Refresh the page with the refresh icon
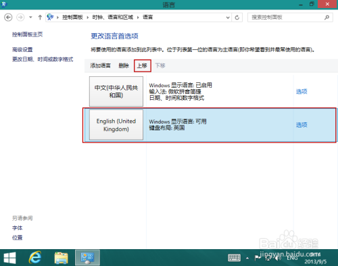 pos(237,18)
